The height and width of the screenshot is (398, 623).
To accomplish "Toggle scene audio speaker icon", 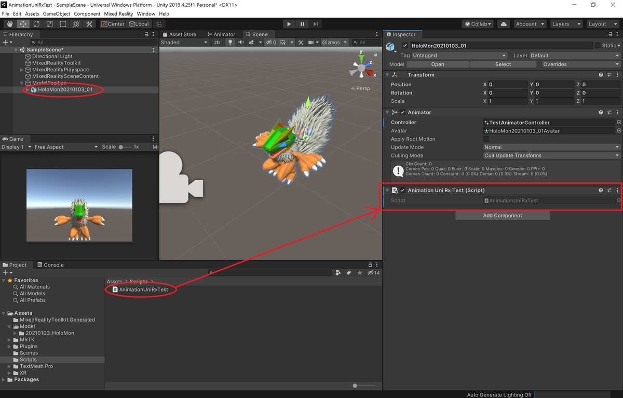I will (240, 43).
